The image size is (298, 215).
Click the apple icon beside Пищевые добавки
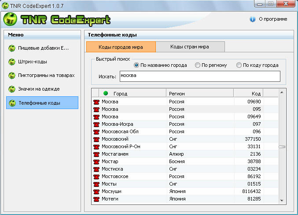tap(12, 48)
